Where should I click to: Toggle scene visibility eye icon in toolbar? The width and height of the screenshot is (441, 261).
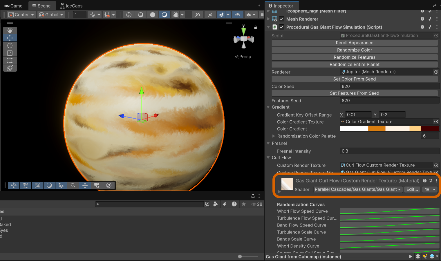(x=238, y=15)
